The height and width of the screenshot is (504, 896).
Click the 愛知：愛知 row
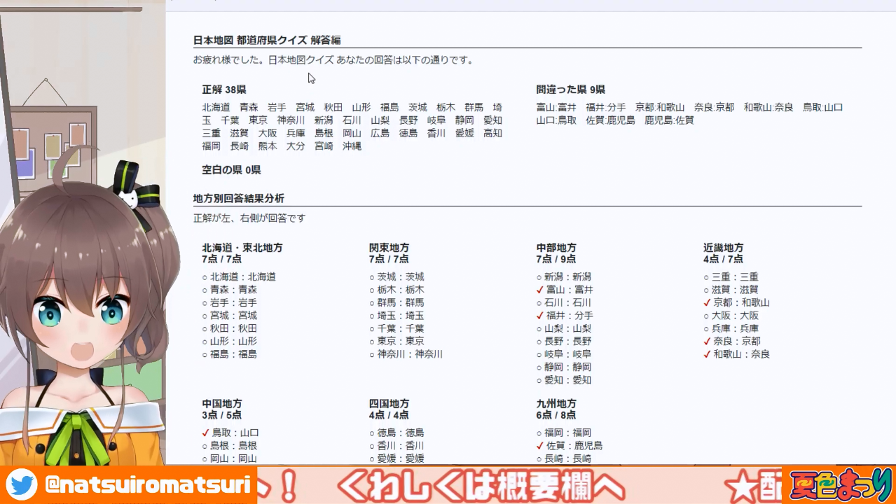point(564,380)
